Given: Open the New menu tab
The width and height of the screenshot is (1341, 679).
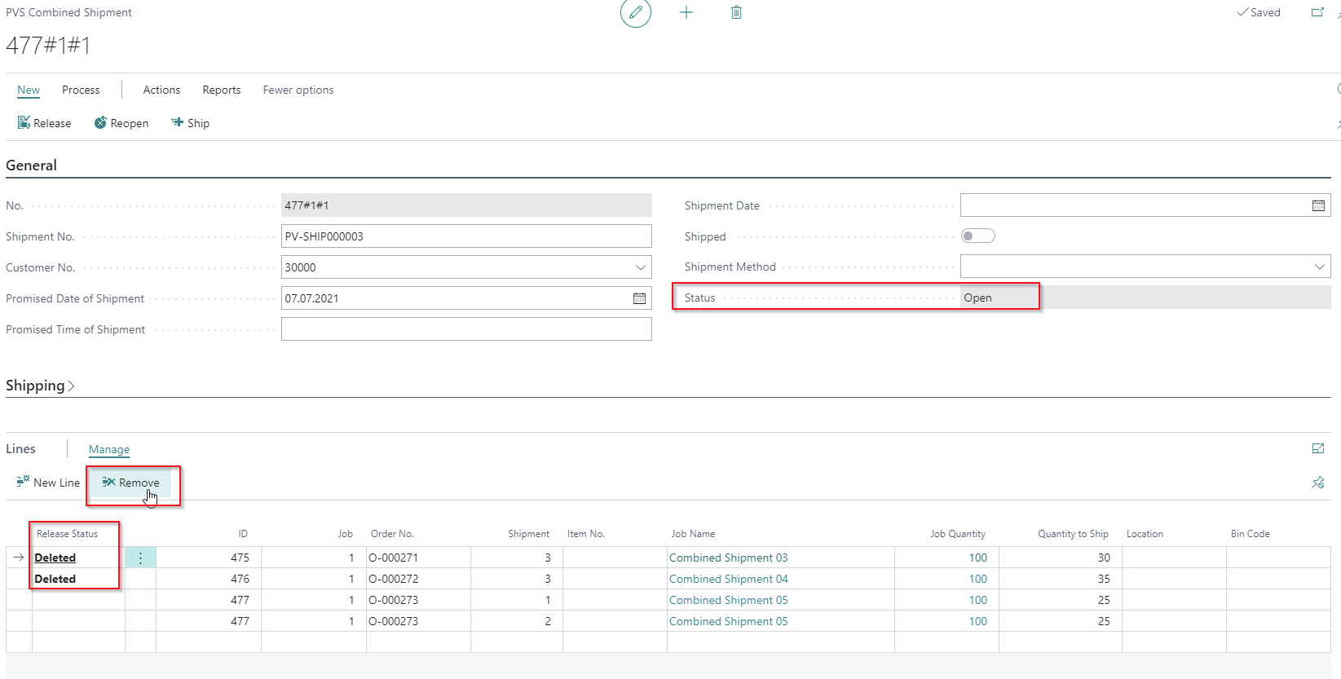Looking at the screenshot, I should (x=29, y=90).
